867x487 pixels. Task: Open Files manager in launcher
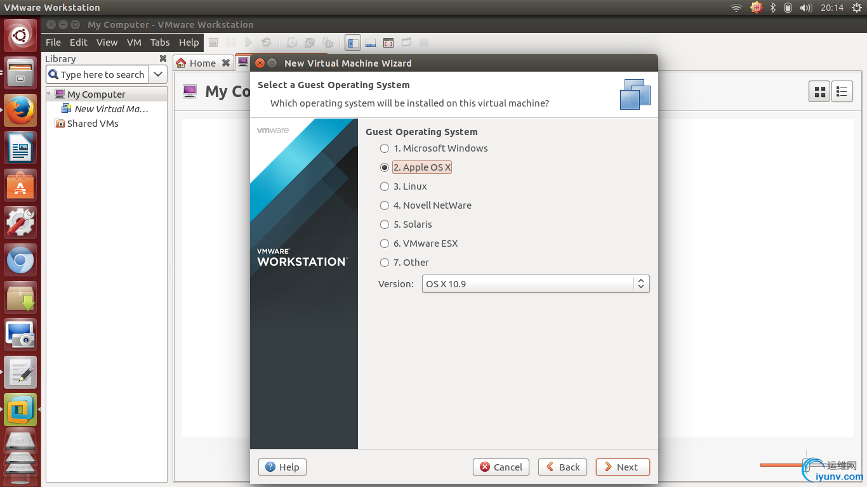coord(20,72)
